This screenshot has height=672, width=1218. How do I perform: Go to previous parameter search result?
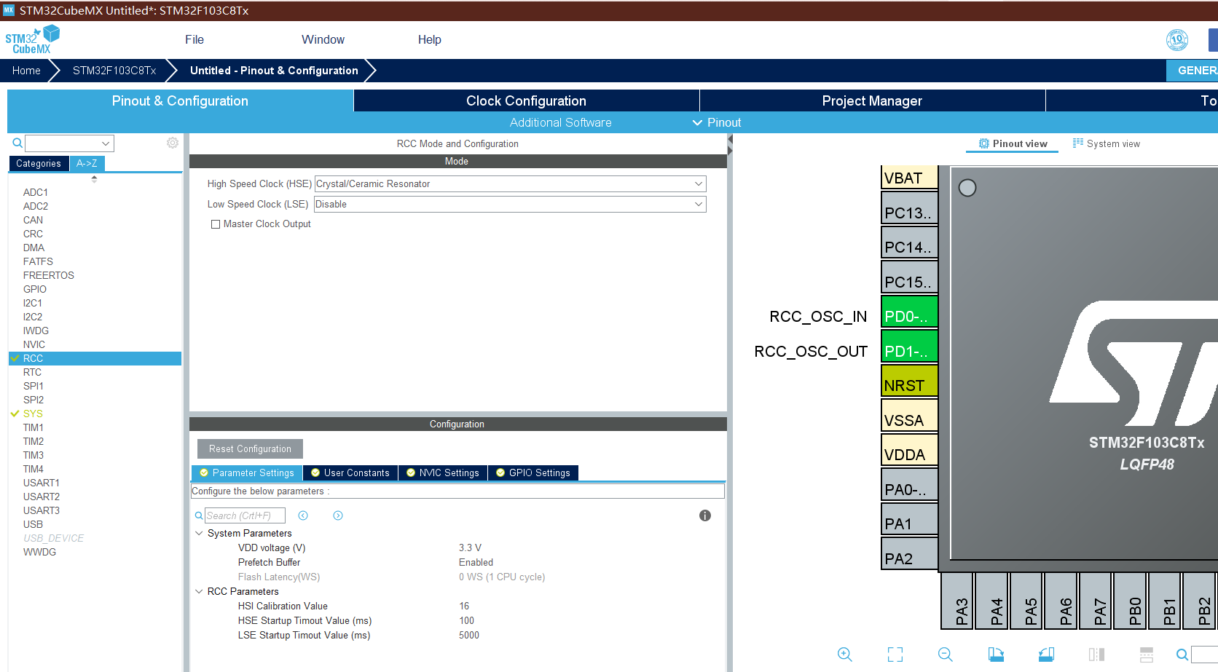pyautogui.click(x=303, y=515)
